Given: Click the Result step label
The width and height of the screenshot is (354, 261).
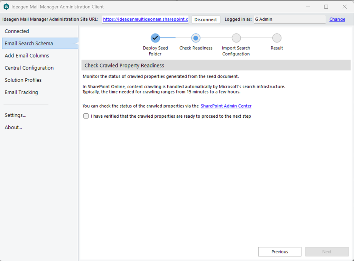Looking at the screenshot, I should 277,48.
